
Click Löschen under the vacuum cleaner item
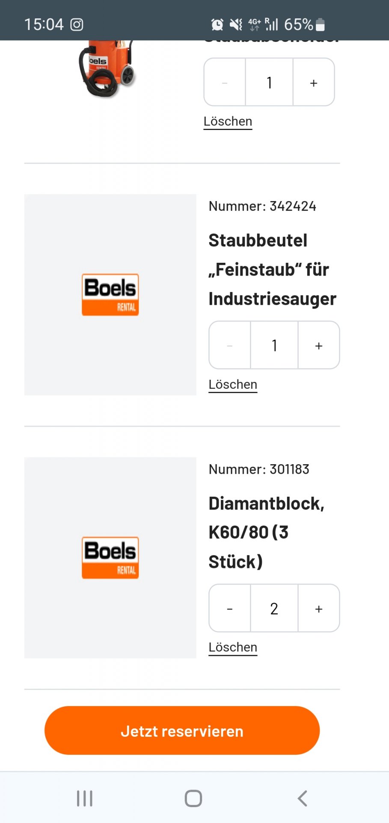pyautogui.click(x=228, y=121)
